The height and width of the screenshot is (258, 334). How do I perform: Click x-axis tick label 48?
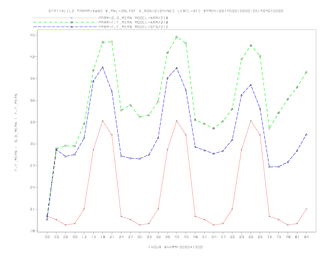[195, 237]
